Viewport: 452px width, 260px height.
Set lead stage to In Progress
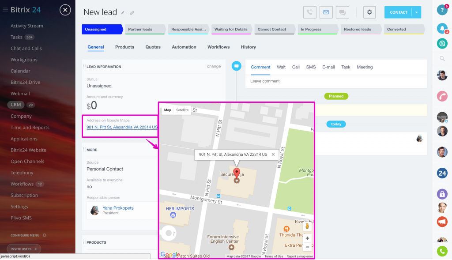pos(318,30)
